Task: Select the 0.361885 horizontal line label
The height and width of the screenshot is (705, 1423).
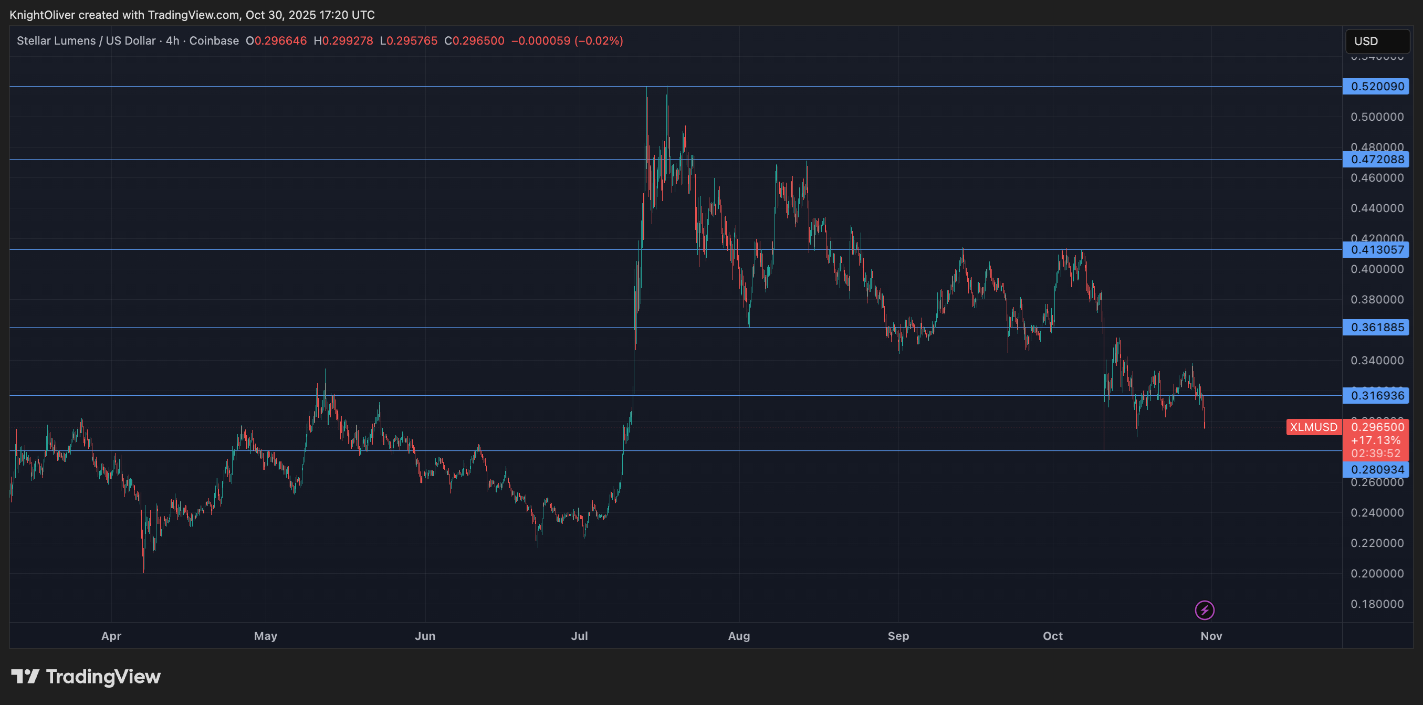Action: pyautogui.click(x=1376, y=328)
